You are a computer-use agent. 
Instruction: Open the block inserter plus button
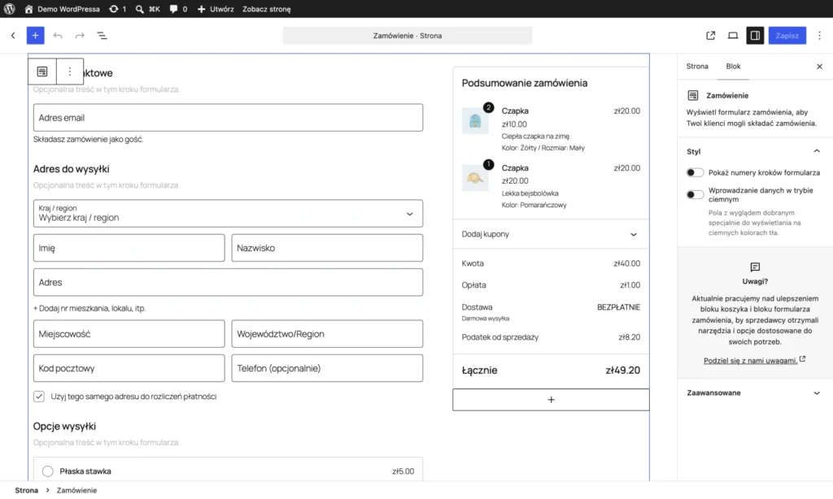pos(35,36)
